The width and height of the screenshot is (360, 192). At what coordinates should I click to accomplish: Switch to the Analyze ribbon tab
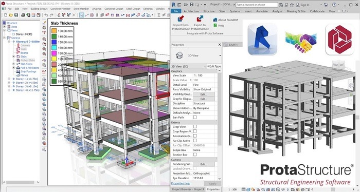coord(277,11)
